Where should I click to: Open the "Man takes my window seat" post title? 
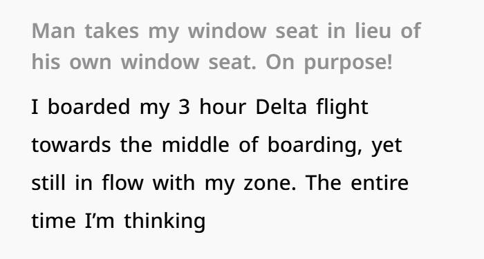coord(226,46)
